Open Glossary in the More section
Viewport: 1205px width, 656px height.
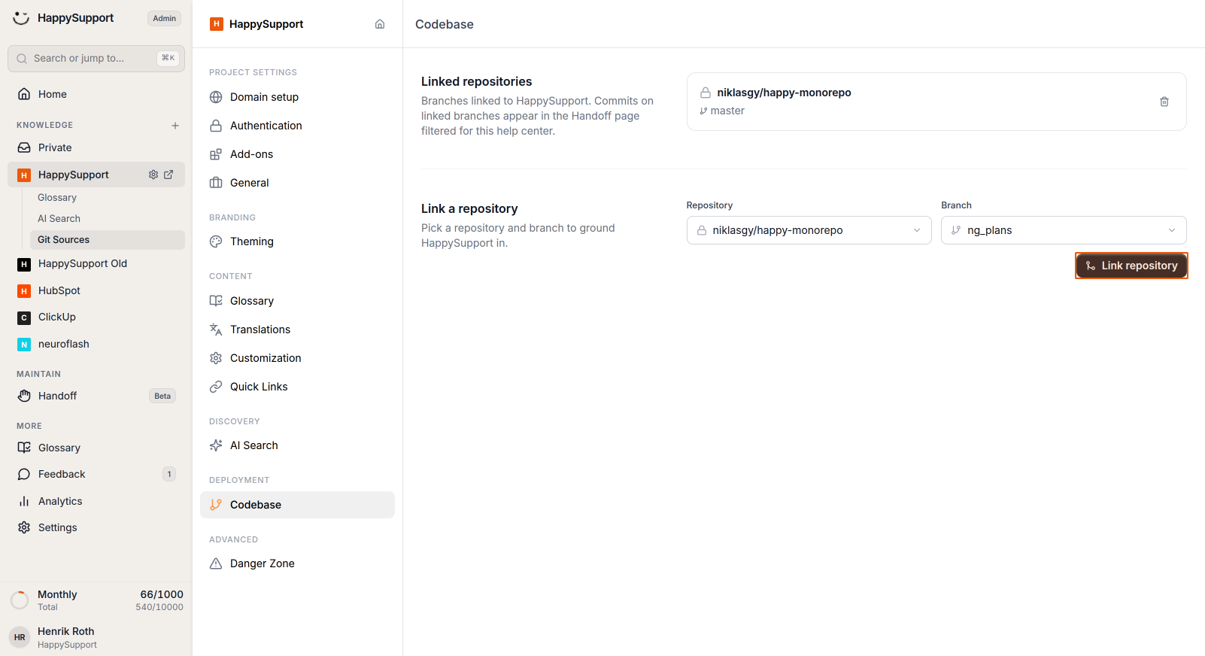(96, 448)
